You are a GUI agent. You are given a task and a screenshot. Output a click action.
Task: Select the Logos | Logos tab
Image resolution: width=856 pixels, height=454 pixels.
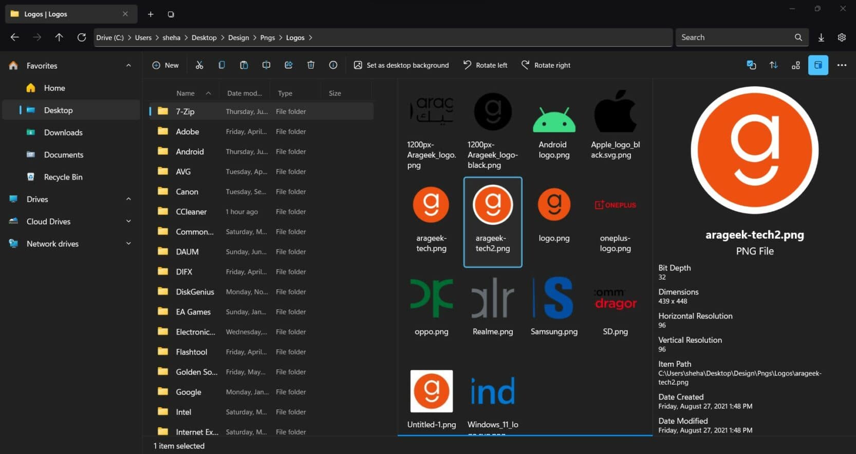[x=71, y=14]
